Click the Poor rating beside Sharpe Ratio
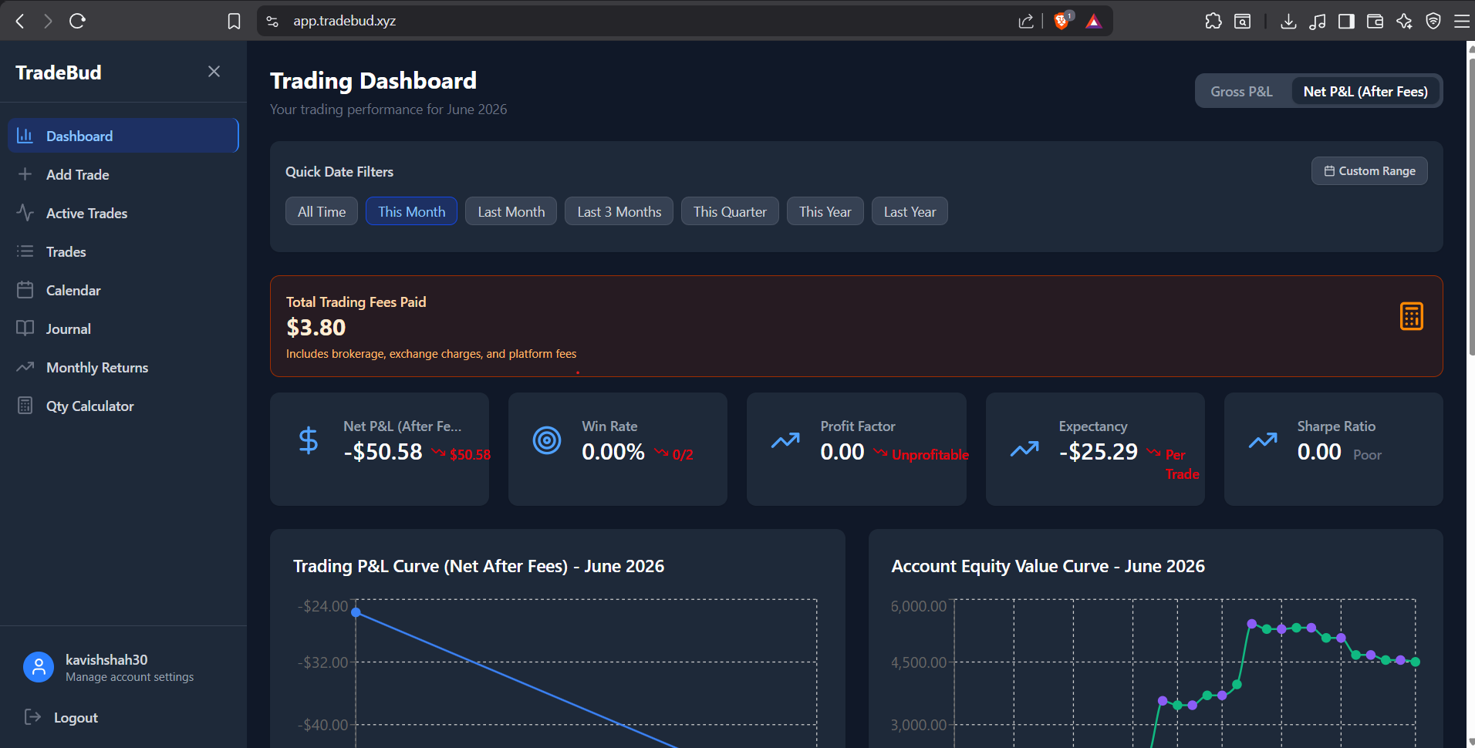This screenshot has width=1475, height=748. (x=1367, y=455)
